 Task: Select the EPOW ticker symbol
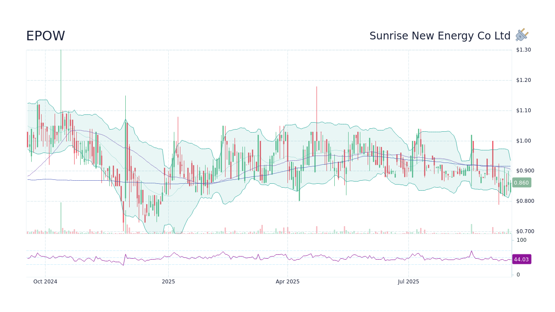[x=45, y=36]
